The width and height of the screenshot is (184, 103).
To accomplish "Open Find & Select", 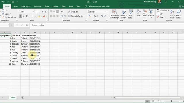I will point(179,14).
